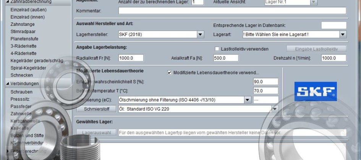Click the Radialkraft Fr input field
This screenshot has height=160, width=361.
point(131,58)
